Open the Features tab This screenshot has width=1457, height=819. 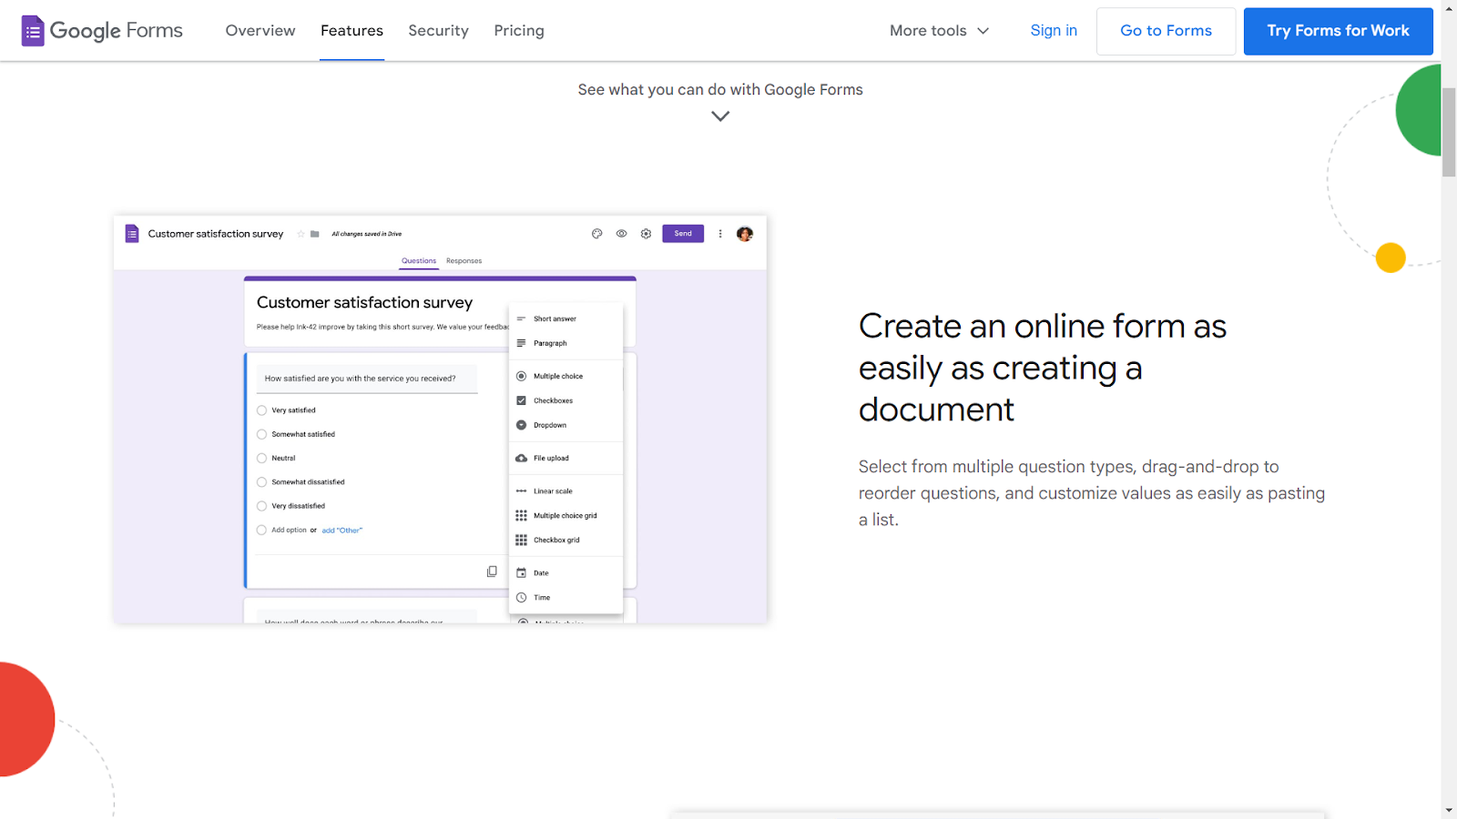(x=352, y=31)
